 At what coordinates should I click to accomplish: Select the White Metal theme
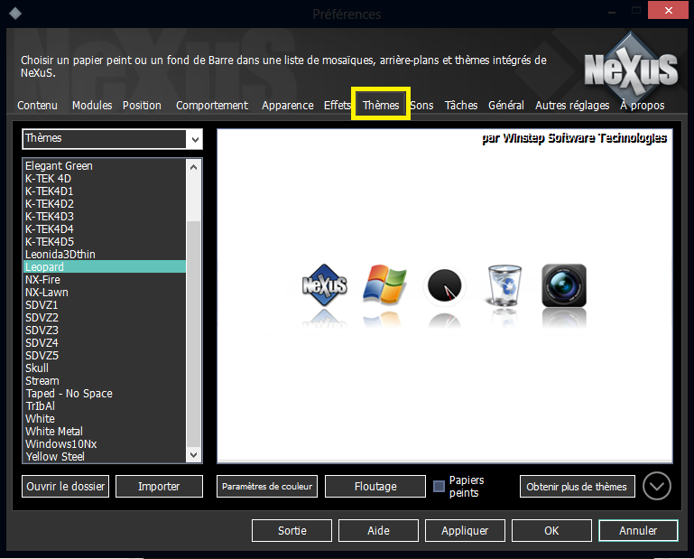pos(105,431)
